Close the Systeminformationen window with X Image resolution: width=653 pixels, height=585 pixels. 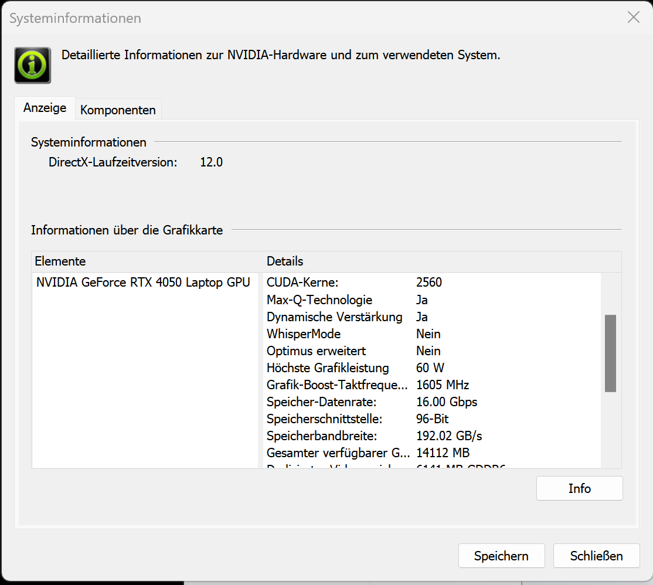tap(633, 18)
